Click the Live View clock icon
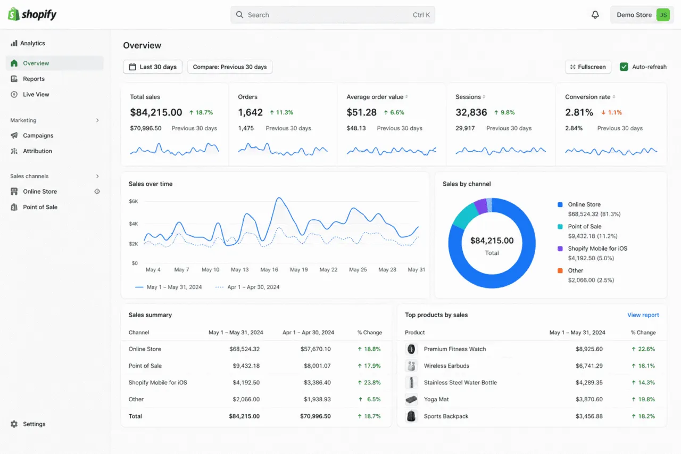The height and width of the screenshot is (454, 681). click(x=14, y=94)
